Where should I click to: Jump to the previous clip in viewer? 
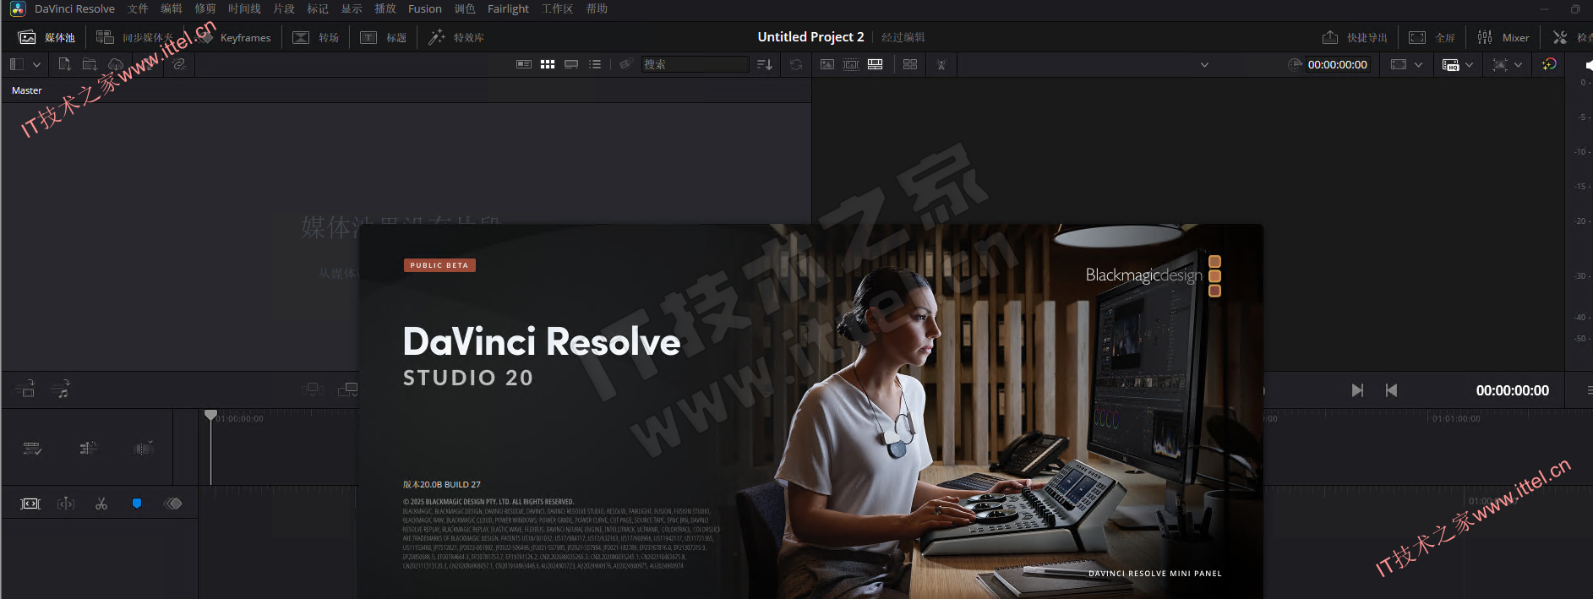click(1391, 390)
